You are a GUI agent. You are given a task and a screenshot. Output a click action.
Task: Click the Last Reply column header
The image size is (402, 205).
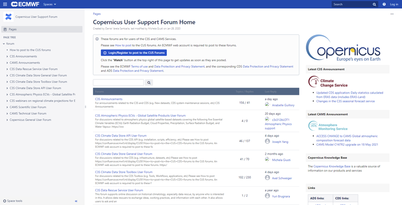pos(270,91)
